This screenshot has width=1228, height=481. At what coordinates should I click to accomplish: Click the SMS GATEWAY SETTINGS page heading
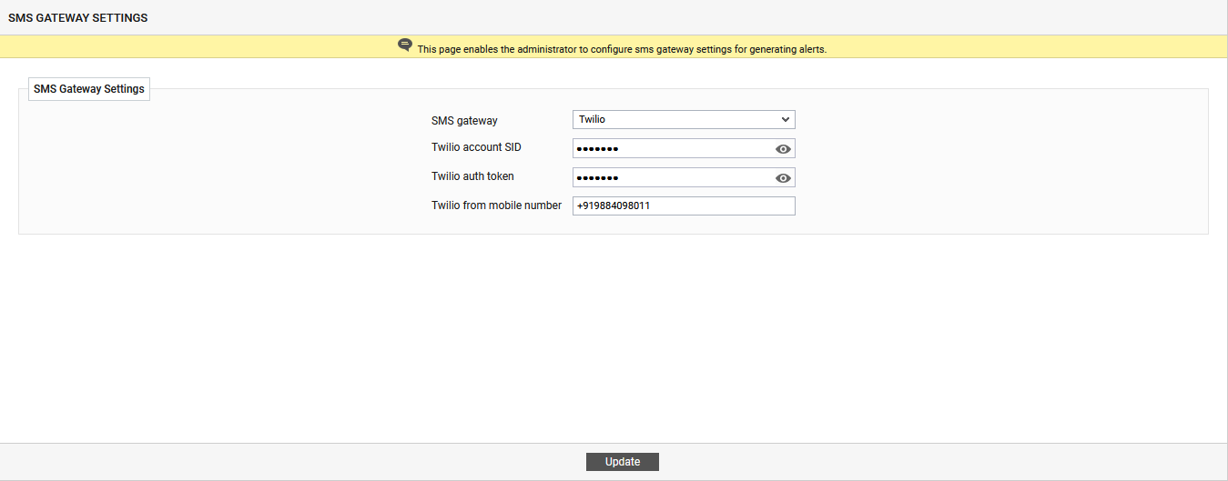(77, 18)
